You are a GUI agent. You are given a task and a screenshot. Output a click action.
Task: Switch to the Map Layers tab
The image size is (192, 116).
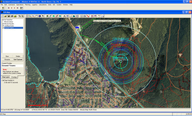click(6, 77)
